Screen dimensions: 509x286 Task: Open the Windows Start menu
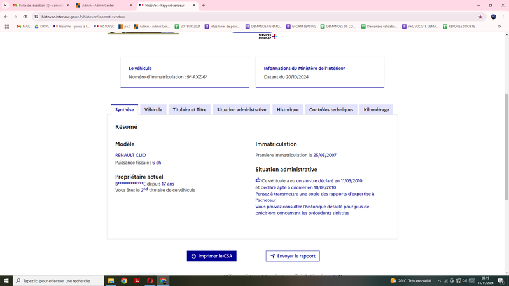(x=6, y=281)
